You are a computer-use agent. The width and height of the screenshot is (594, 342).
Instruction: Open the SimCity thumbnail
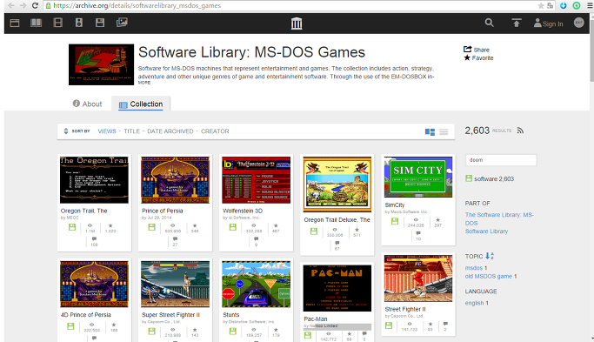click(418, 177)
